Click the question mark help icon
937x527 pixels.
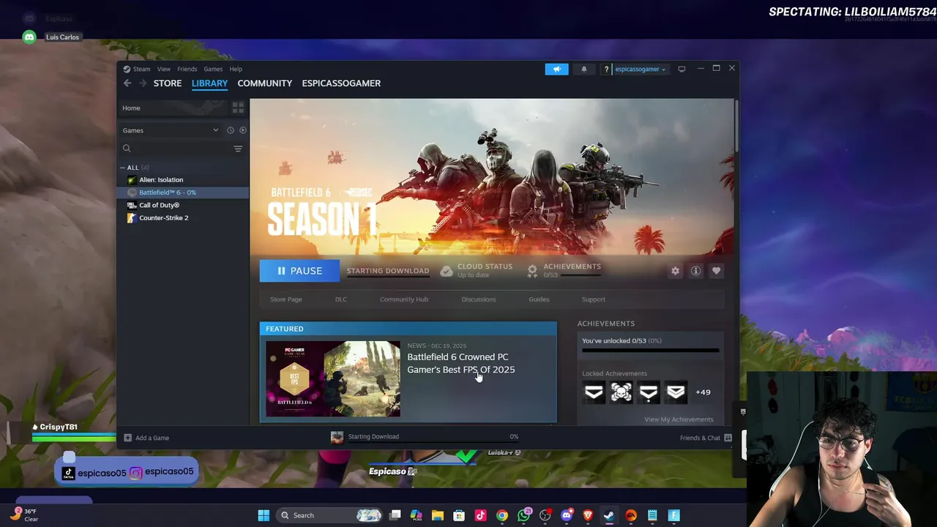[x=606, y=69]
